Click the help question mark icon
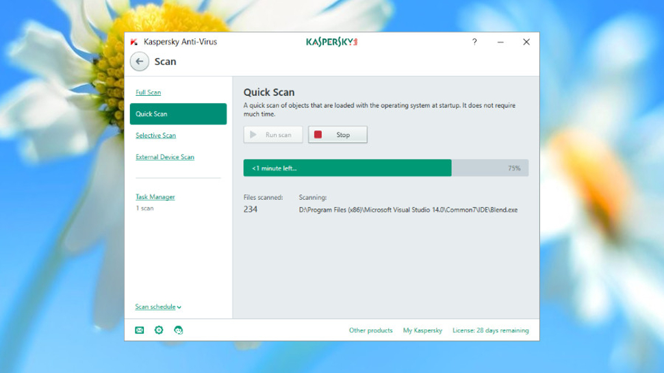 pos(474,42)
